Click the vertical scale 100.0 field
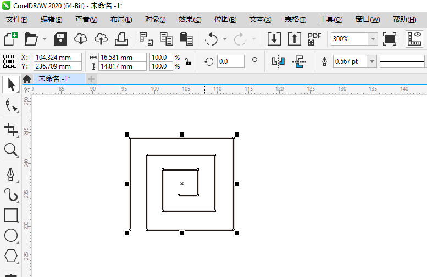The image size is (427, 277). (161, 66)
